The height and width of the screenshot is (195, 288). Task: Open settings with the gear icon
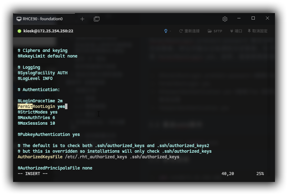[x=225, y=19]
